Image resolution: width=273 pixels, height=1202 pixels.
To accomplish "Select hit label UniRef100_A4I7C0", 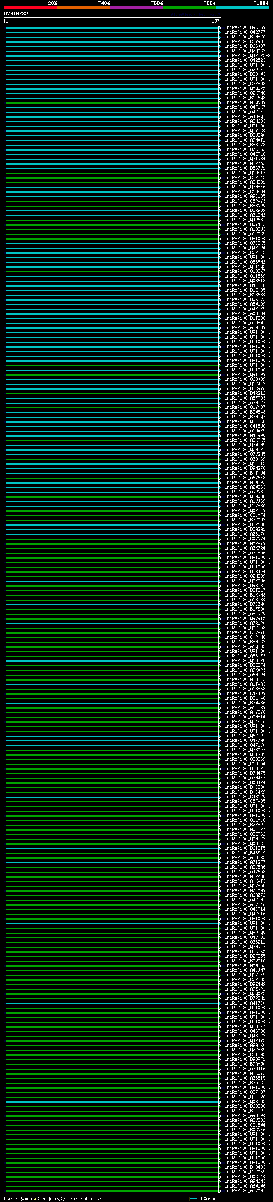I will point(244,1003).
